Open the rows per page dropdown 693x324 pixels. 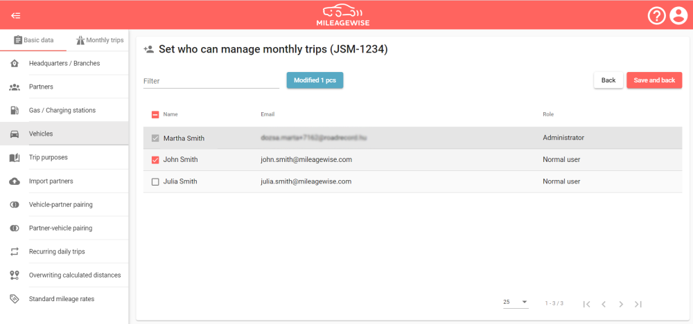[x=516, y=302]
